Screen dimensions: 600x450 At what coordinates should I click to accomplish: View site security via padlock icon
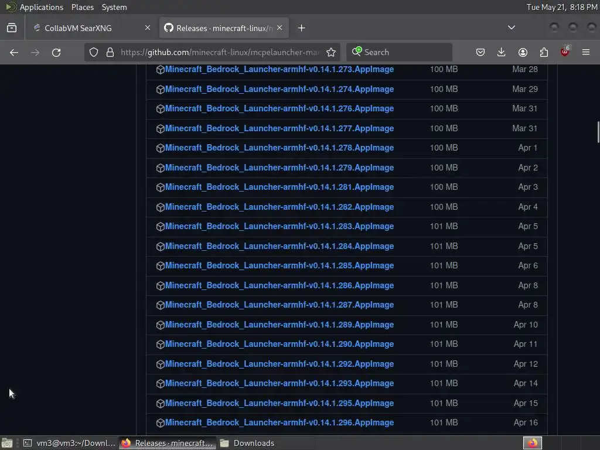tap(110, 52)
